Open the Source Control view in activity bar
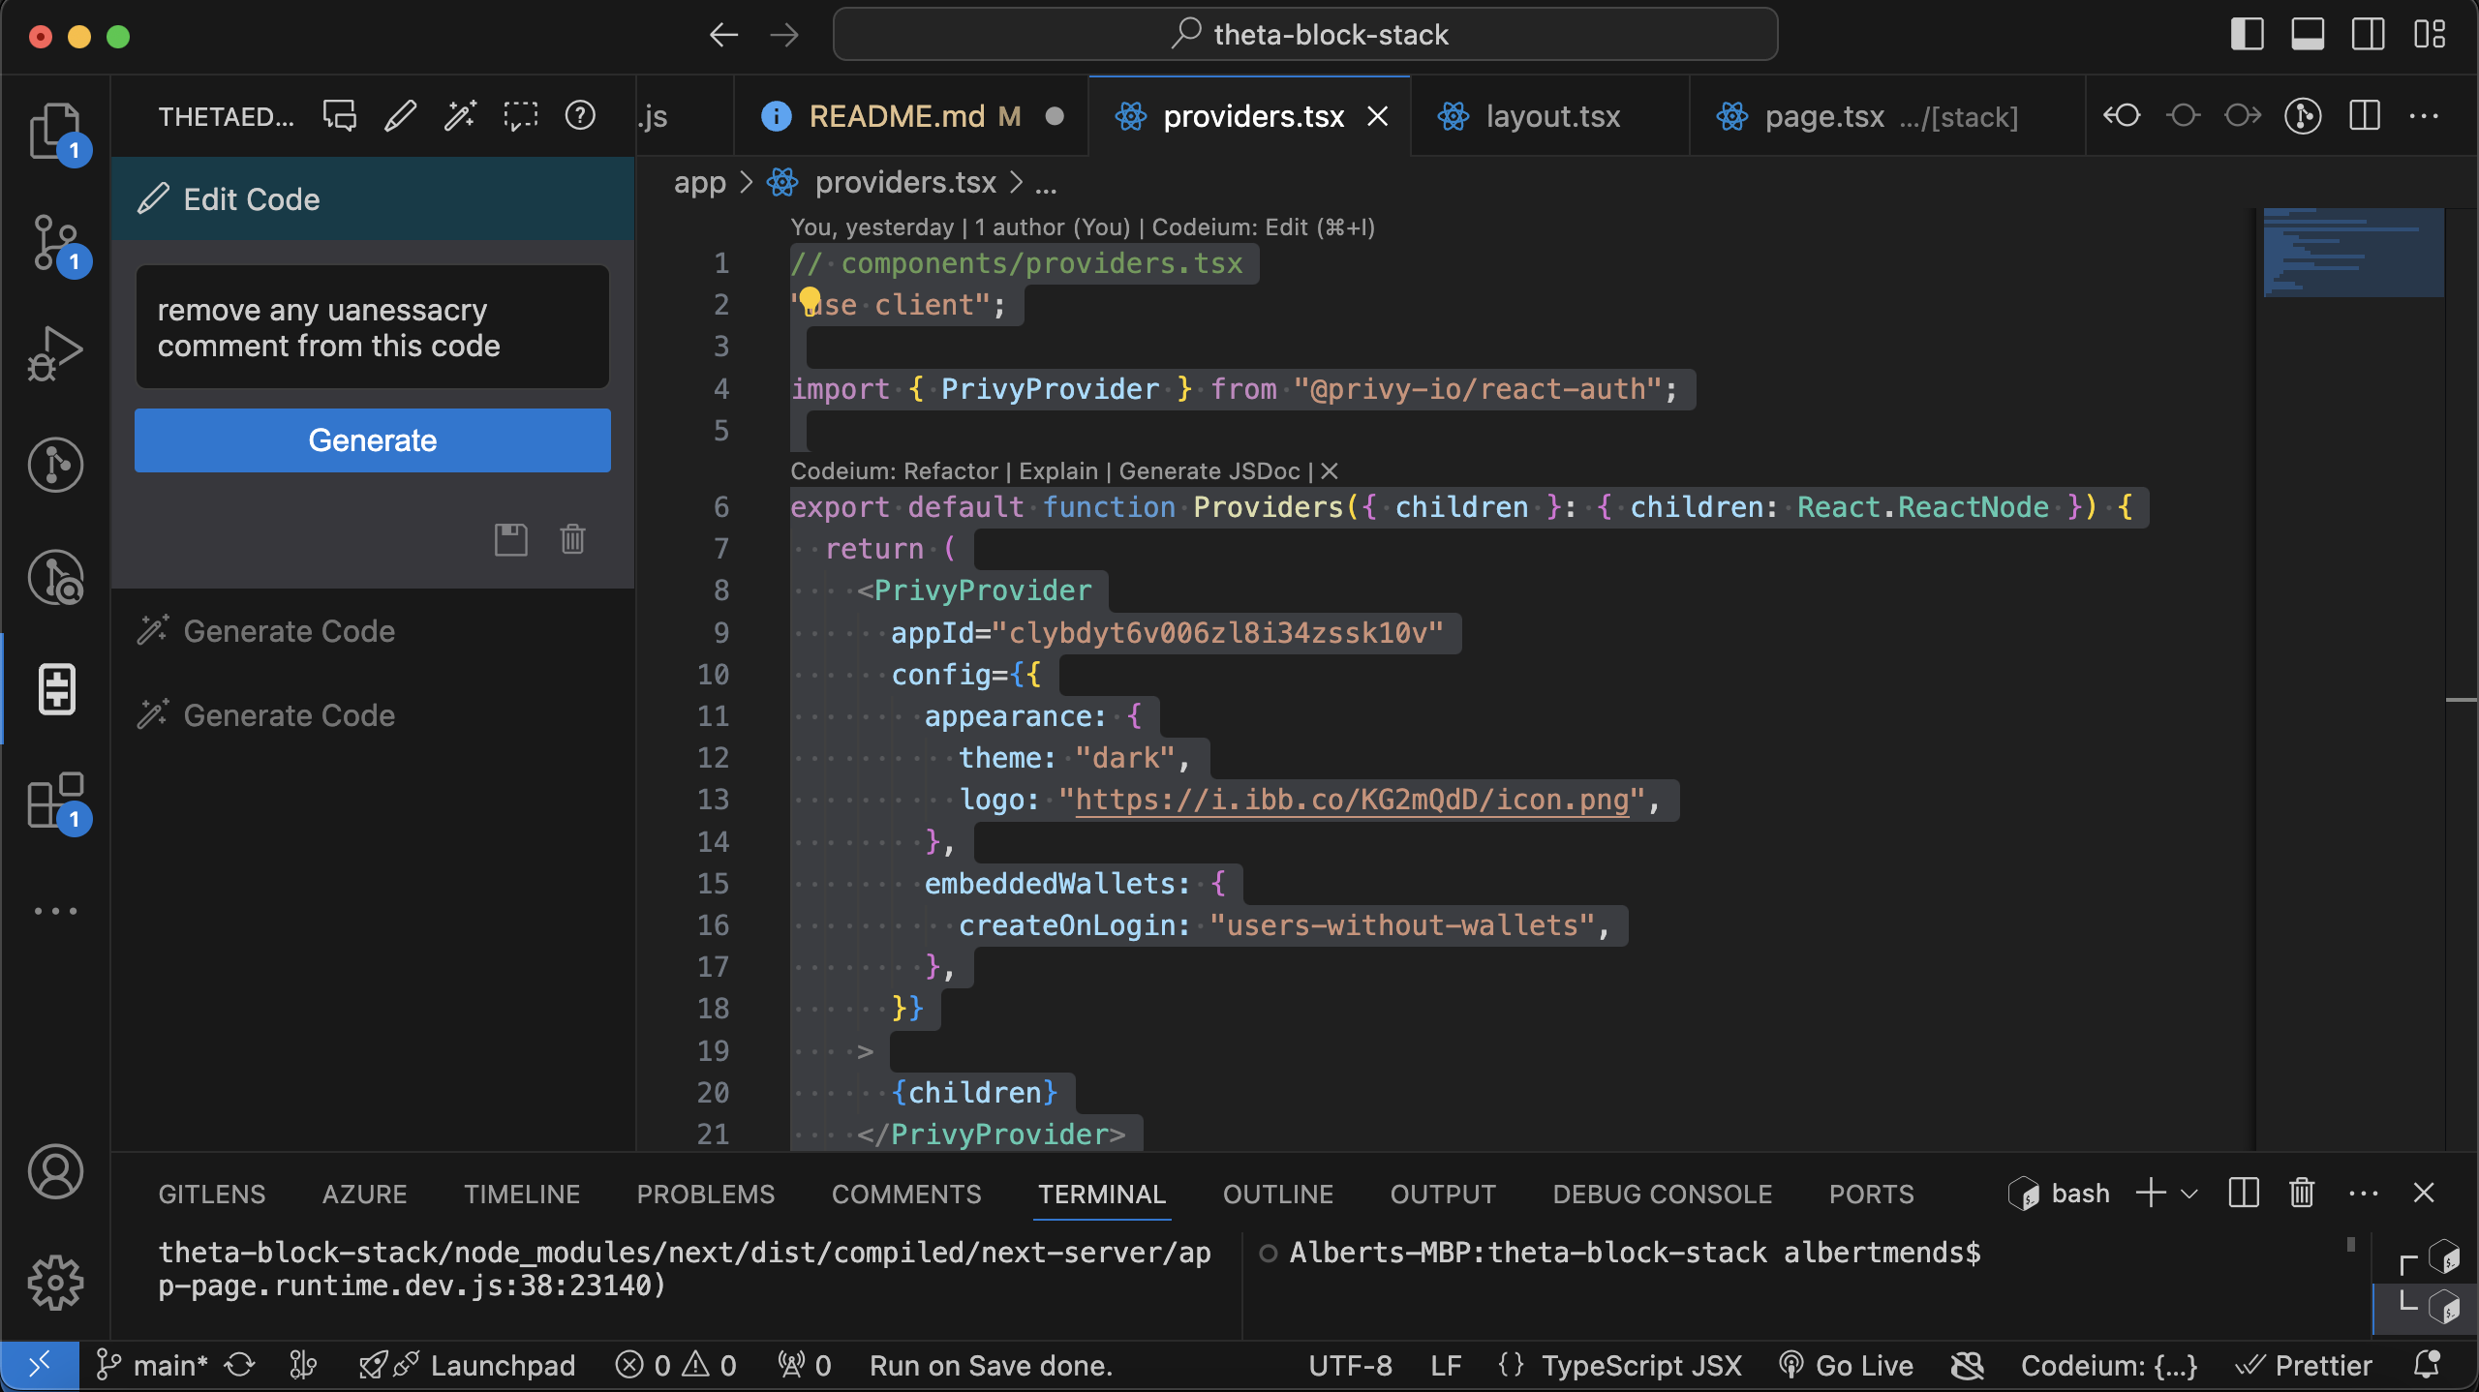The height and width of the screenshot is (1392, 2479). pos(55,242)
